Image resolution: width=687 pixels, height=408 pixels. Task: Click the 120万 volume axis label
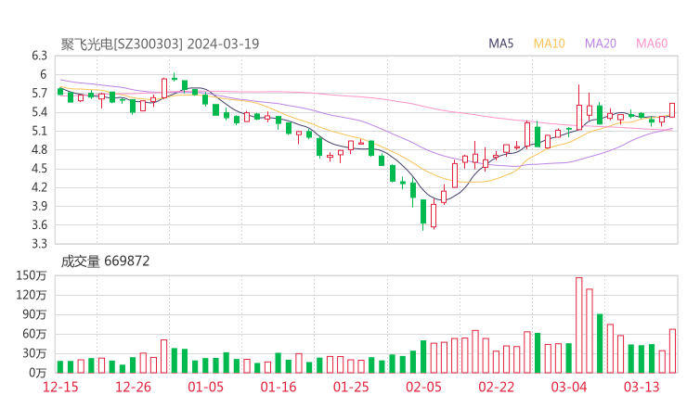point(32,295)
